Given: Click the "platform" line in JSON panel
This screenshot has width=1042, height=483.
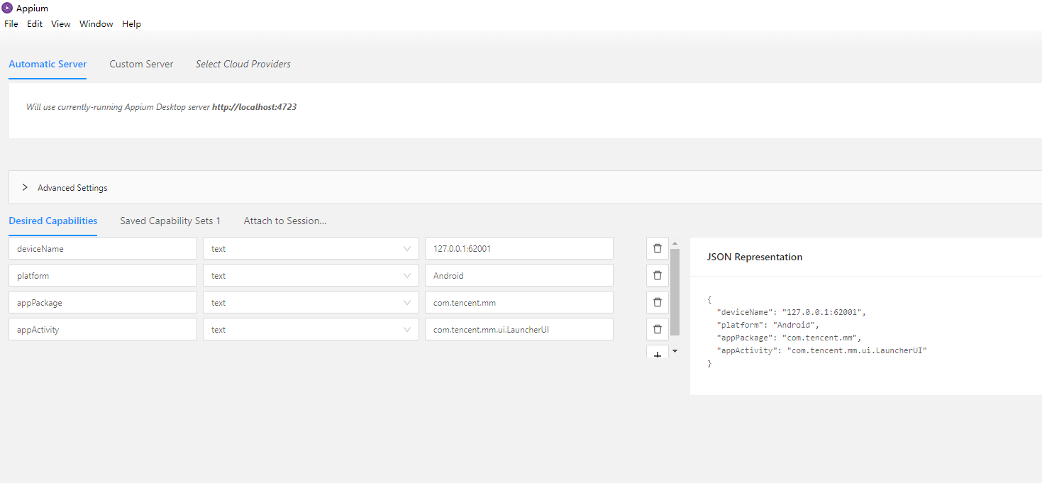Looking at the screenshot, I should tap(768, 325).
